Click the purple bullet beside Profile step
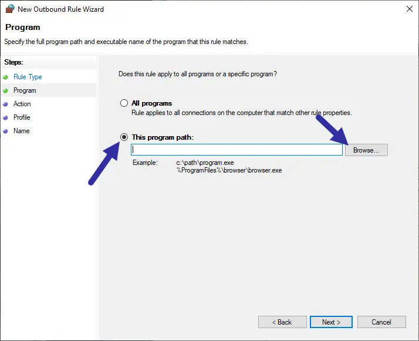The height and width of the screenshot is (341, 419). (x=6, y=117)
